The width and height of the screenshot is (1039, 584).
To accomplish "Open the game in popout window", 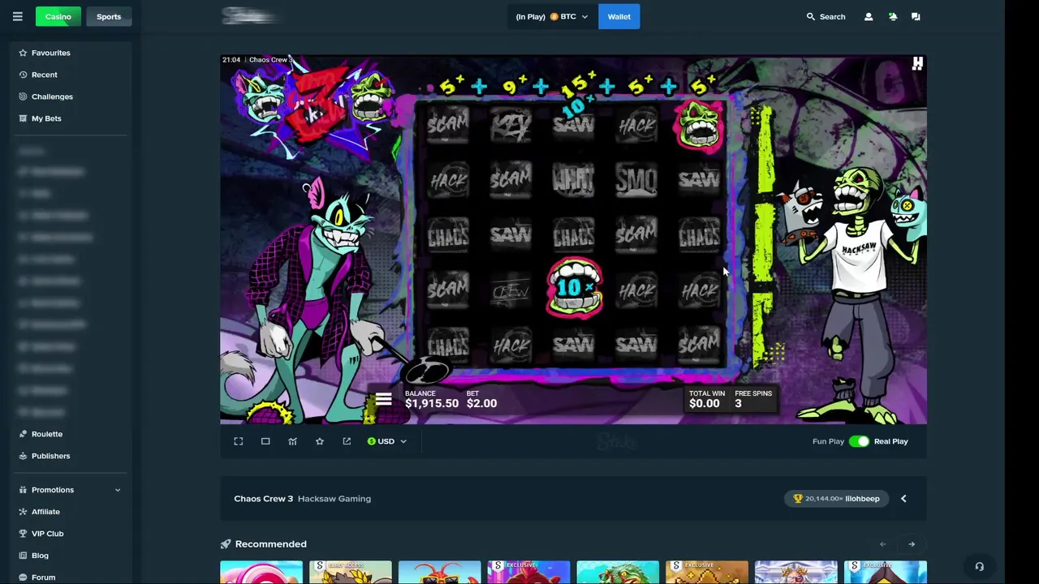I will [x=347, y=441].
